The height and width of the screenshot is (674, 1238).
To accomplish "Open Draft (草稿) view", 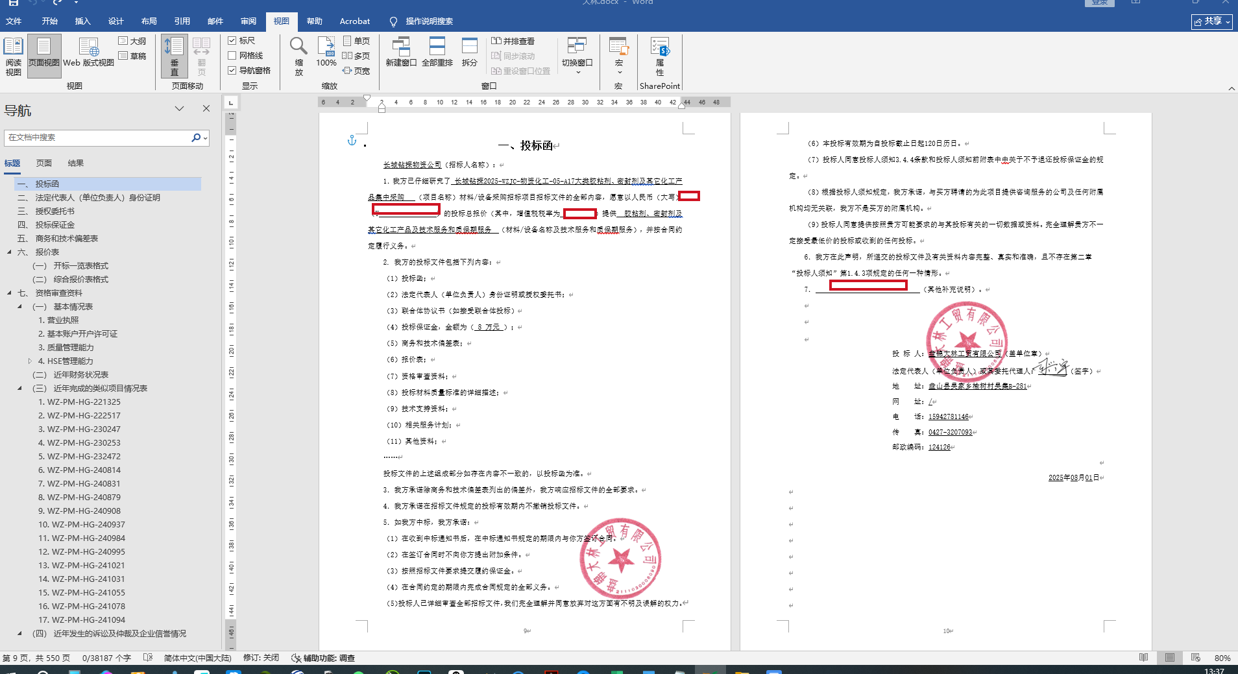I will click(x=132, y=56).
